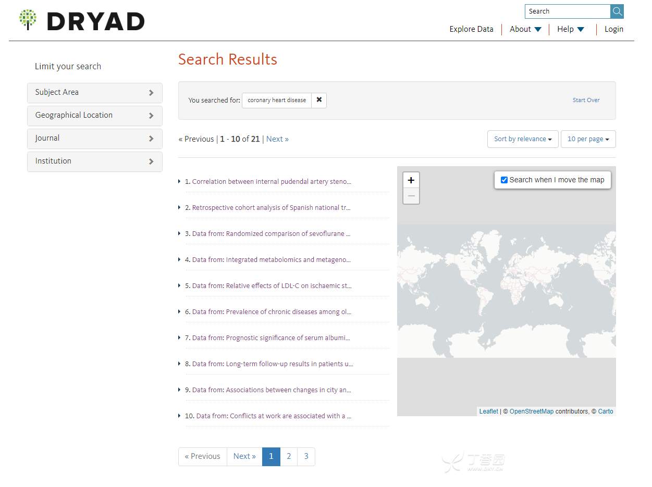Click the Dryad tree logo
Screen dimensions: 652x487
tap(28, 20)
